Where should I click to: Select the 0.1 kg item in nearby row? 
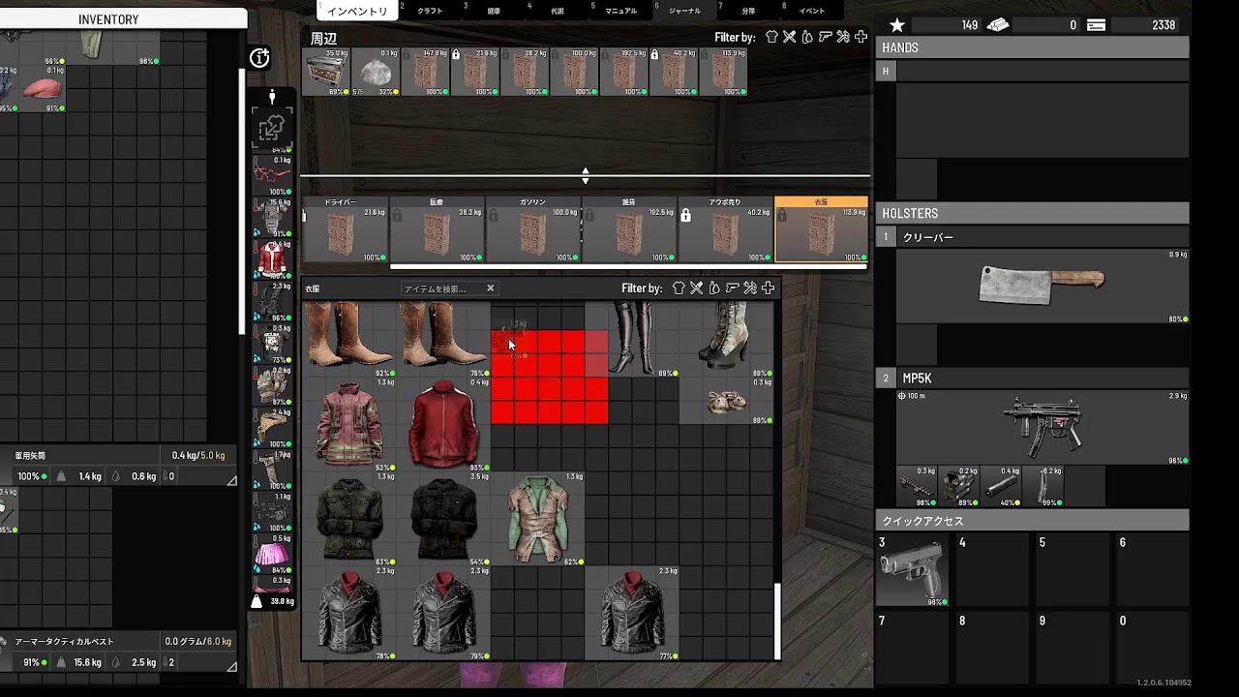[376, 73]
